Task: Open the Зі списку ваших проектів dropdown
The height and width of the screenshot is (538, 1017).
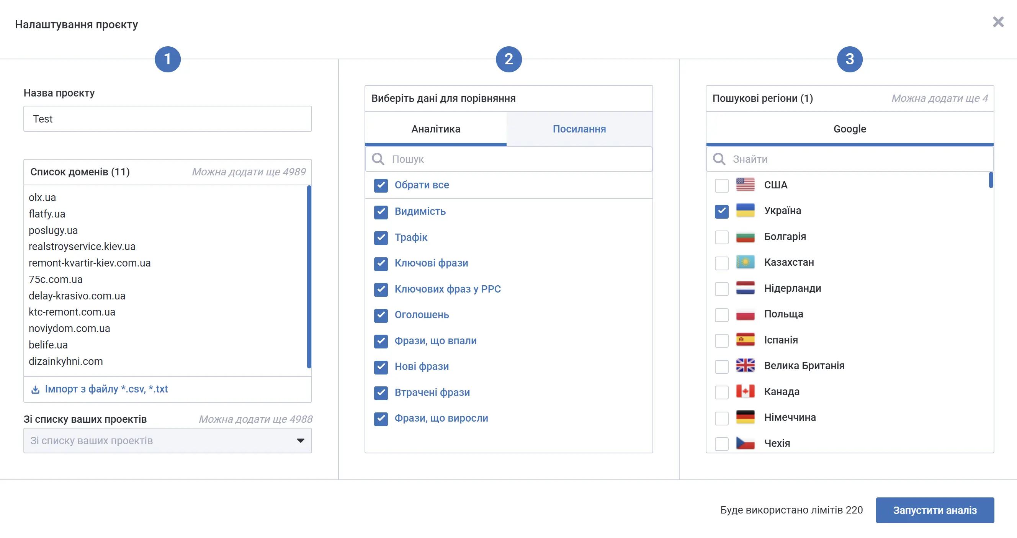Action: coord(167,440)
